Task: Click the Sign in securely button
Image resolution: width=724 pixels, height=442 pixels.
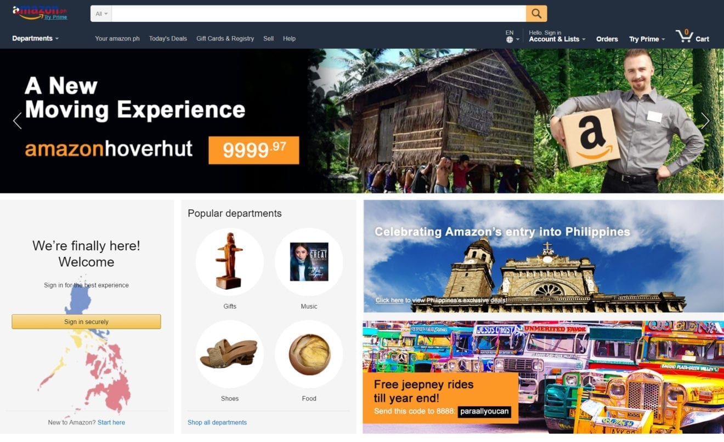Action: [x=86, y=322]
